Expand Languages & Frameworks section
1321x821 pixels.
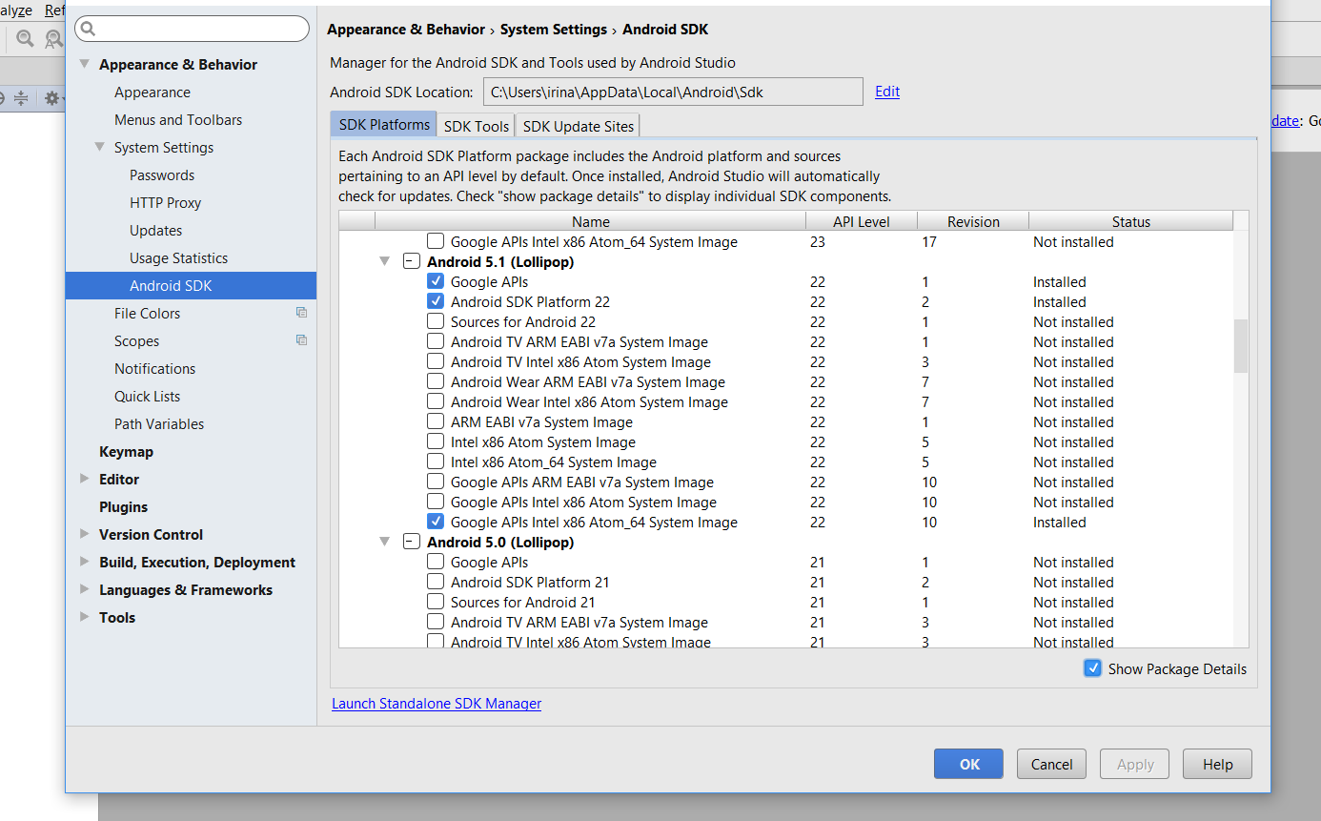[x=85, y=590]
